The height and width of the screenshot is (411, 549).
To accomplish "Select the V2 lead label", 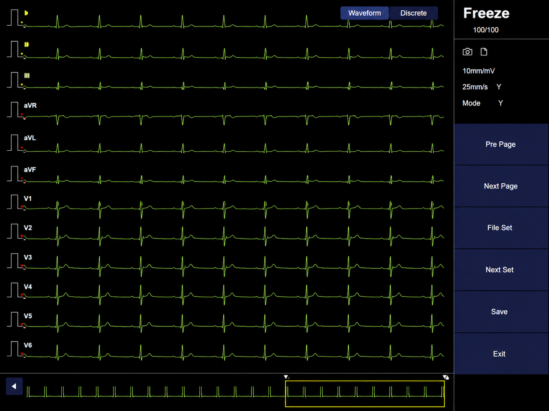I will click(28, 228).
